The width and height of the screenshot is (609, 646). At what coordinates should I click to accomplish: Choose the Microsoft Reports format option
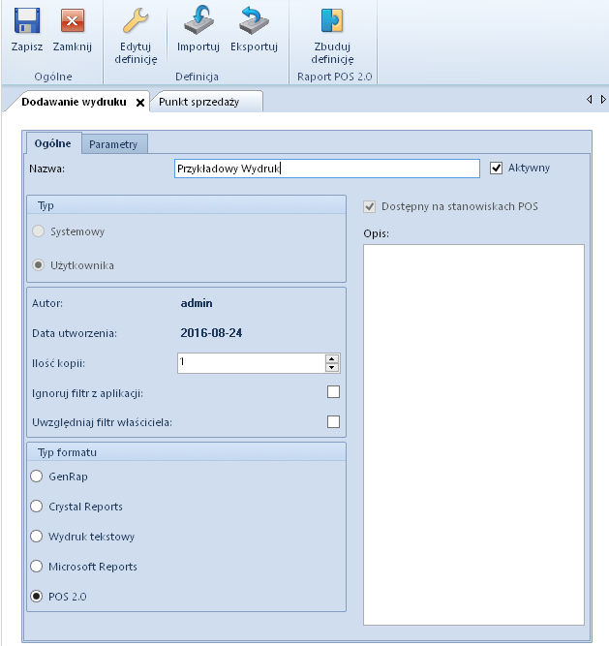[x=37, y=566]
